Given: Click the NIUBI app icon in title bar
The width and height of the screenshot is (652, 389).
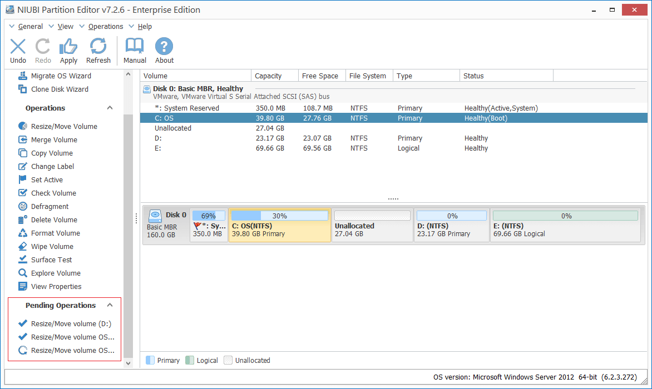Looking at the screenshot, I should click(x=10, y=9).
